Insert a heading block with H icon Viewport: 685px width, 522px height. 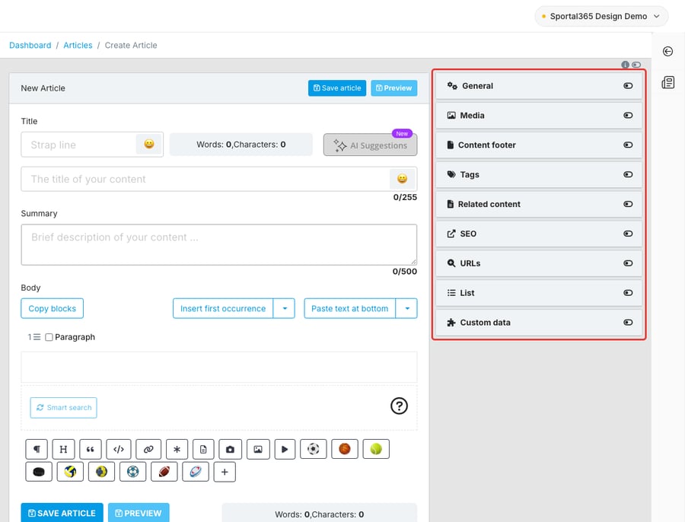[63, 449]
